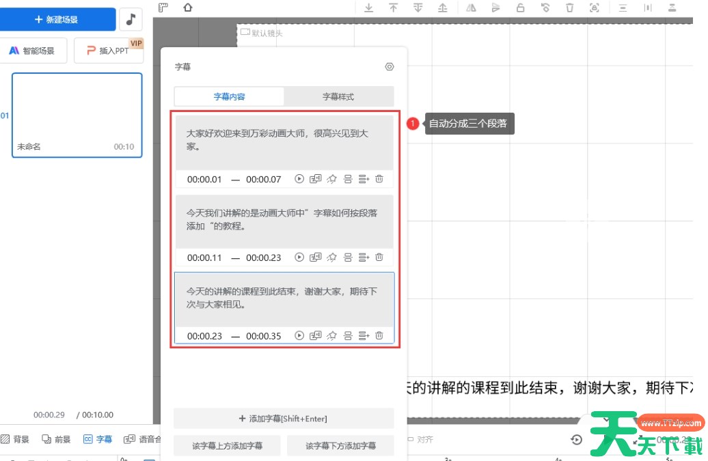The height and width of the screenshot is (461, 708).
Task: Switch to the 字幕样式 tab
Action: (x=338, y=96)
